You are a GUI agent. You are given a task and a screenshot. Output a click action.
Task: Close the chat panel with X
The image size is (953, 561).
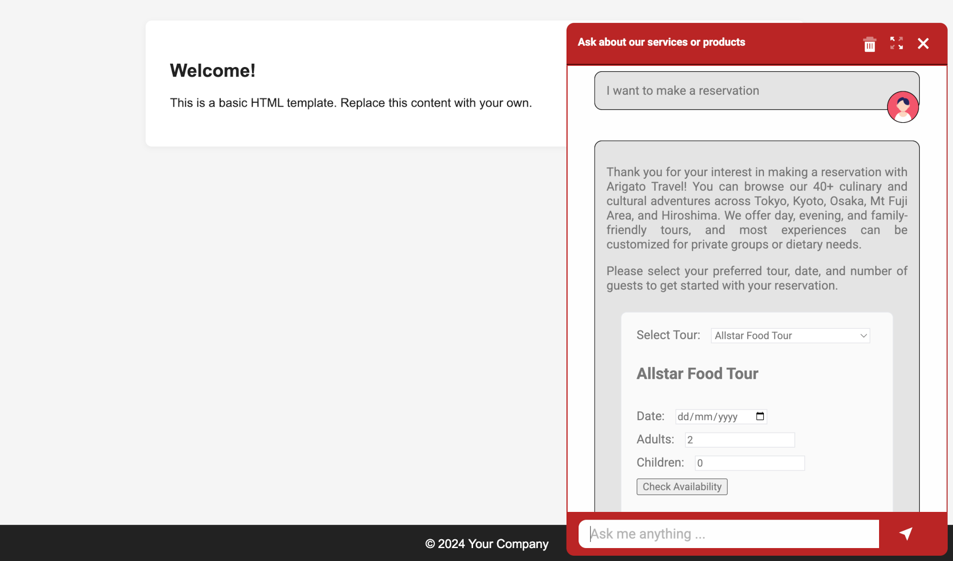tap(923, 44)
